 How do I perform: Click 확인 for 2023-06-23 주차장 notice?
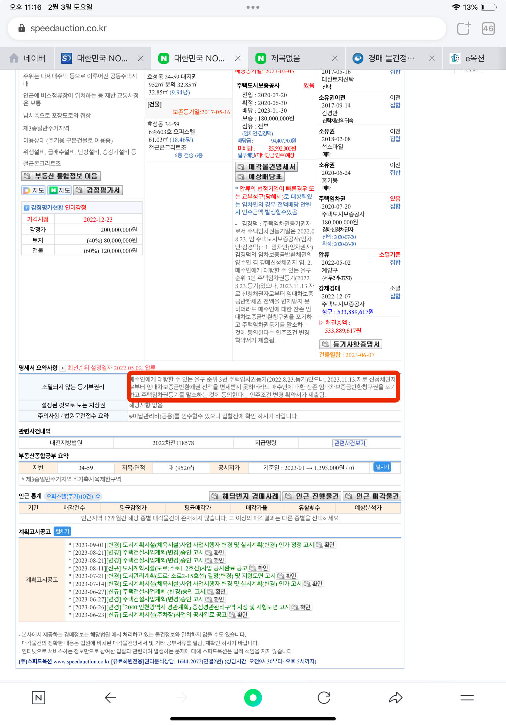point(238,615)
